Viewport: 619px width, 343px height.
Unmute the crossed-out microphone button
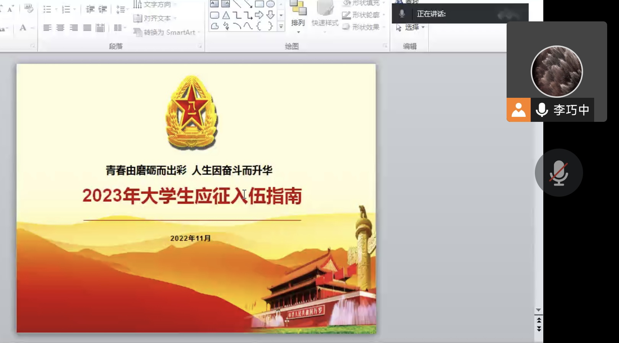pos(559,173)
